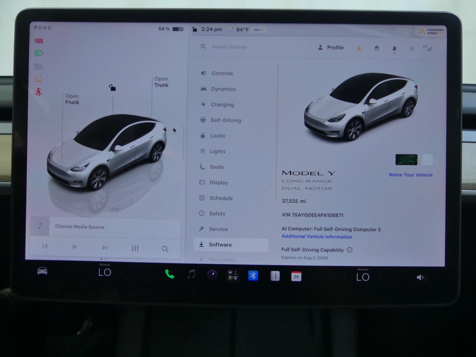Image resolution: width=476 pixels, height=357 pixels.
Task: Open the calendar app showing 29
Action: [296, 276]
